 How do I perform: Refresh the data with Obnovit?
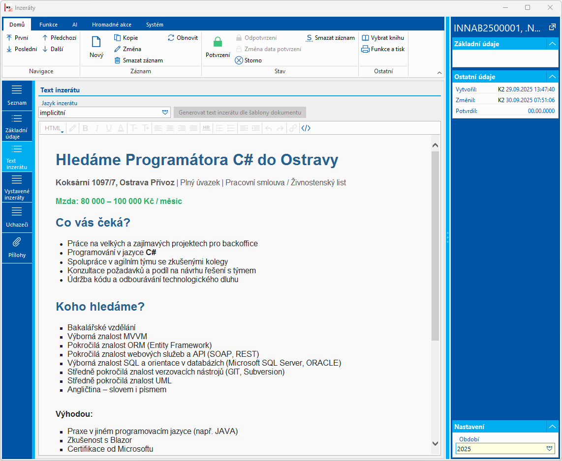pos(183,37)
